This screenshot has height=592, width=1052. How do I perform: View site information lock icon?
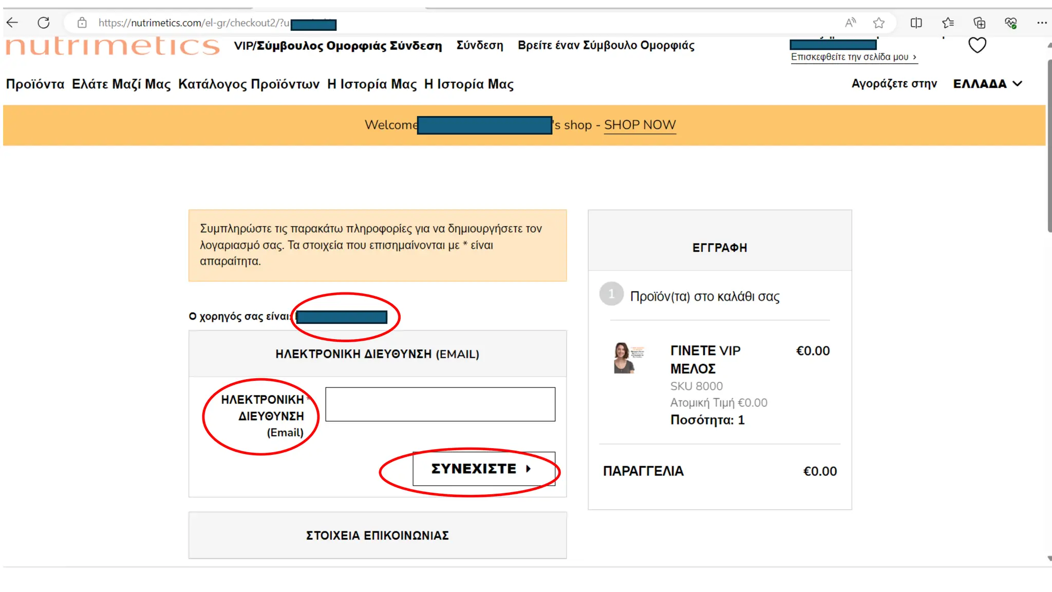coord(82,23)
